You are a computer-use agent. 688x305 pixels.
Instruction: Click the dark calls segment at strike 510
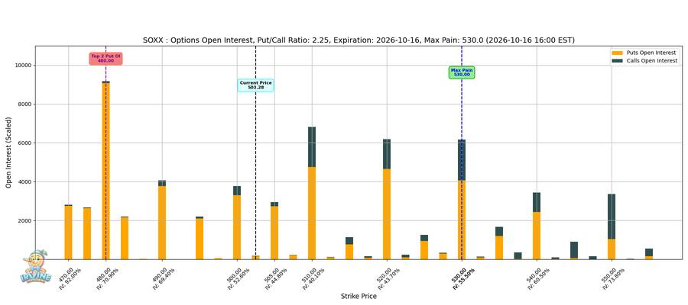click(x=312, y=147)
